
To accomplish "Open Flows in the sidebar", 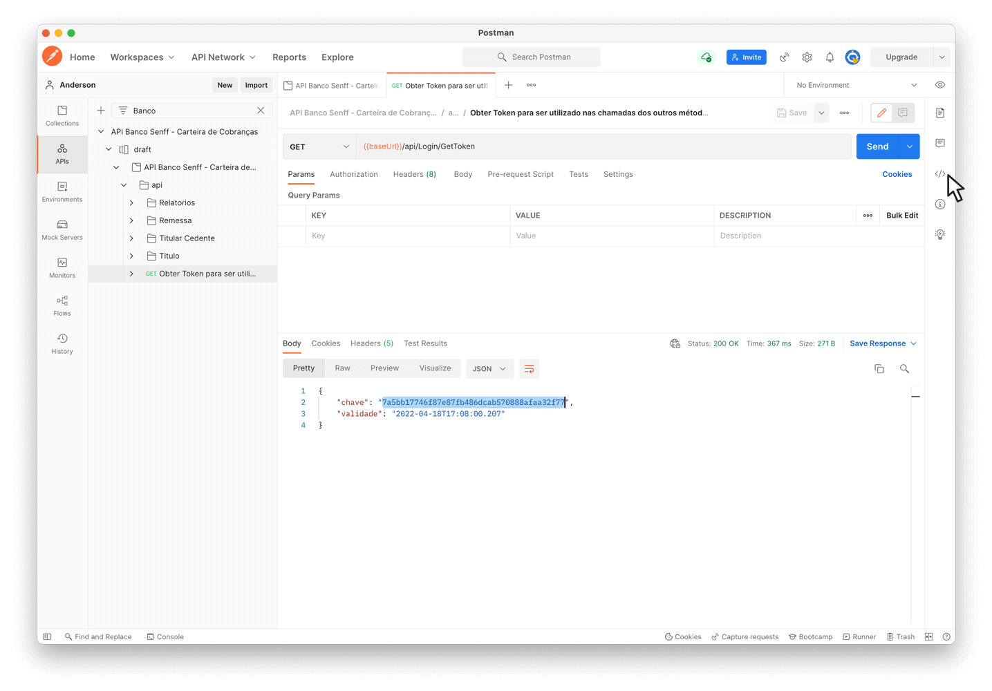I will 62,305.
